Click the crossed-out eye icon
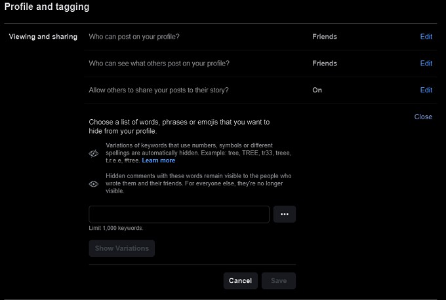 93,153
